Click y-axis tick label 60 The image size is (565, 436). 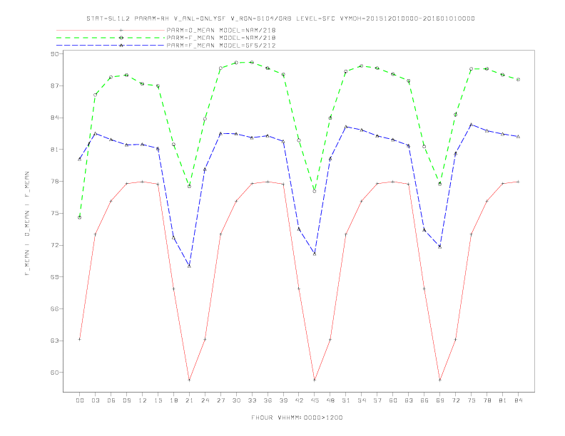coord(55,373)
